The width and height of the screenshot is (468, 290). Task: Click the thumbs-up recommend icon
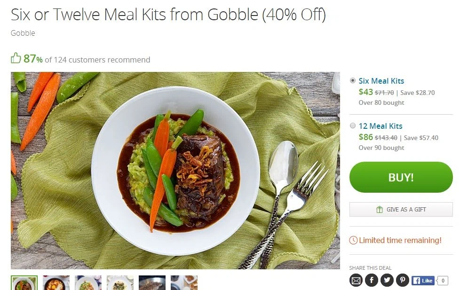[x=16, y=59]
